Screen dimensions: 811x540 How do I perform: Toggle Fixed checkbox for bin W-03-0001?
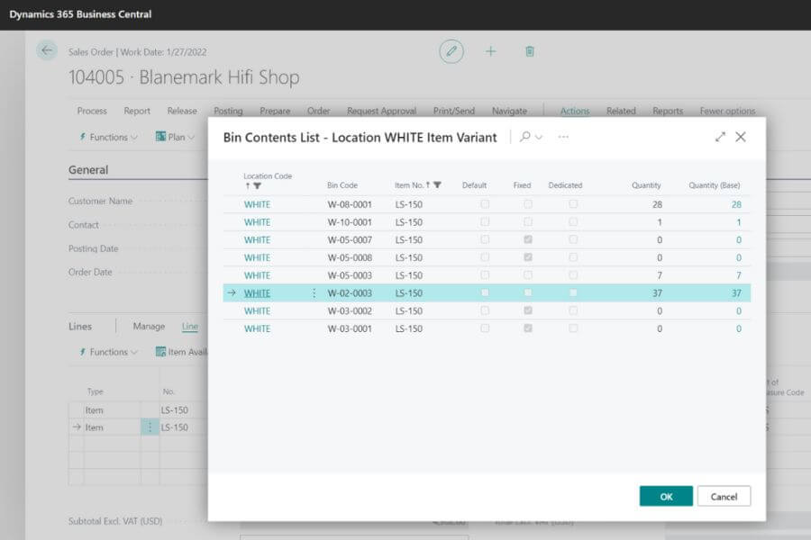coord(527,328)
